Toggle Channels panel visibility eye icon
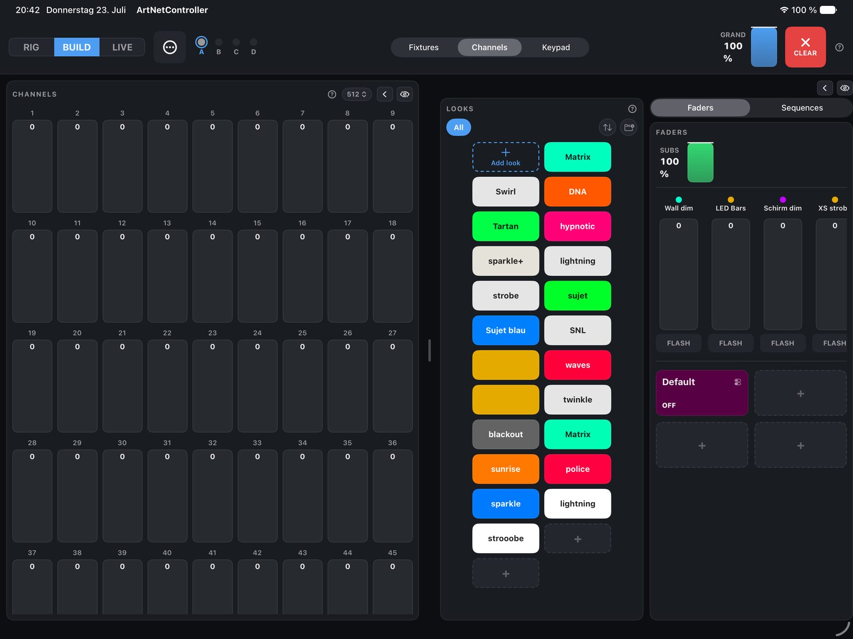 (405, 94)
